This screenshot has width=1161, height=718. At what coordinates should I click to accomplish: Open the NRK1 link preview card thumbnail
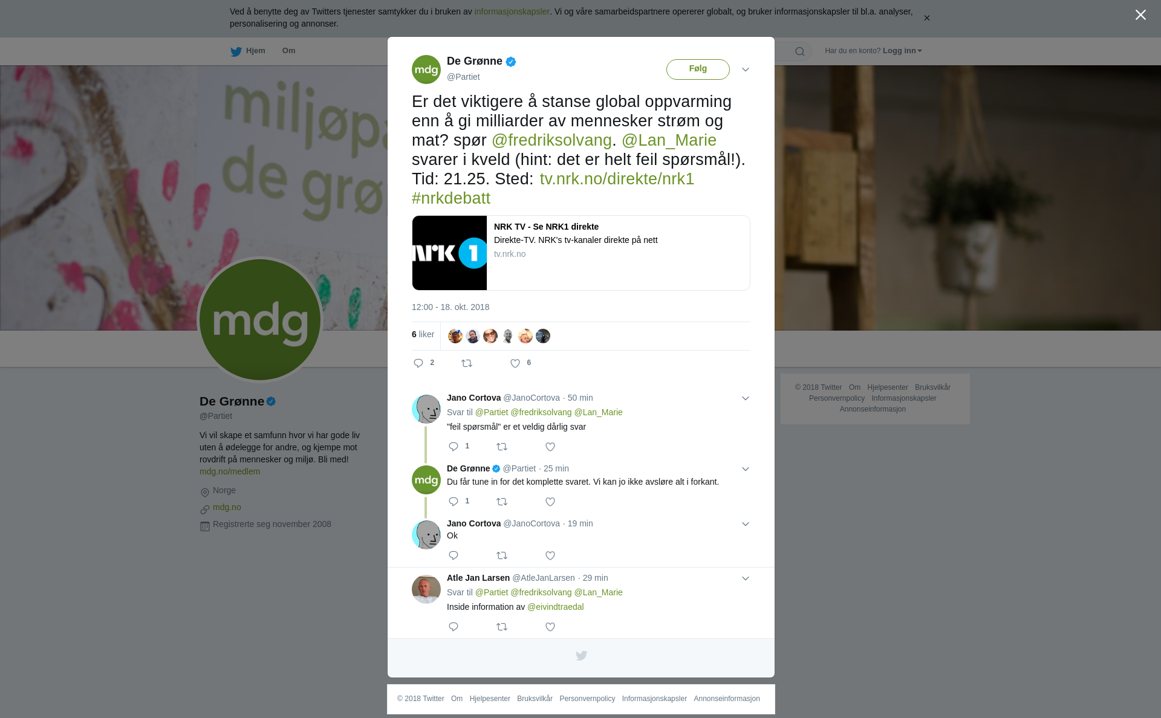tap(449, 253)
